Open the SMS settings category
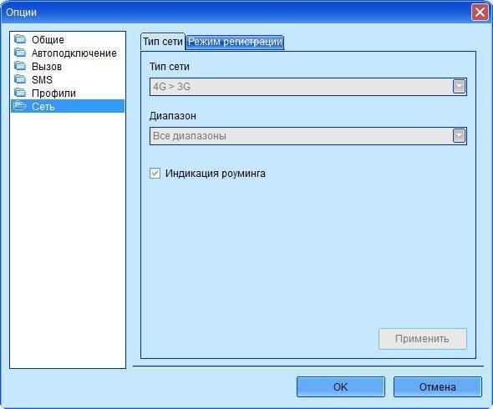This screenshot has width=493, height=409. click(42, 80)
